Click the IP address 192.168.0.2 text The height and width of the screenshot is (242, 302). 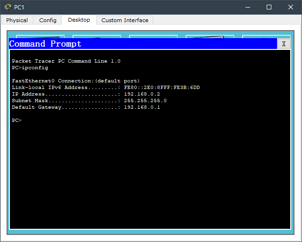pyautogui.click(x=142, y=94)
